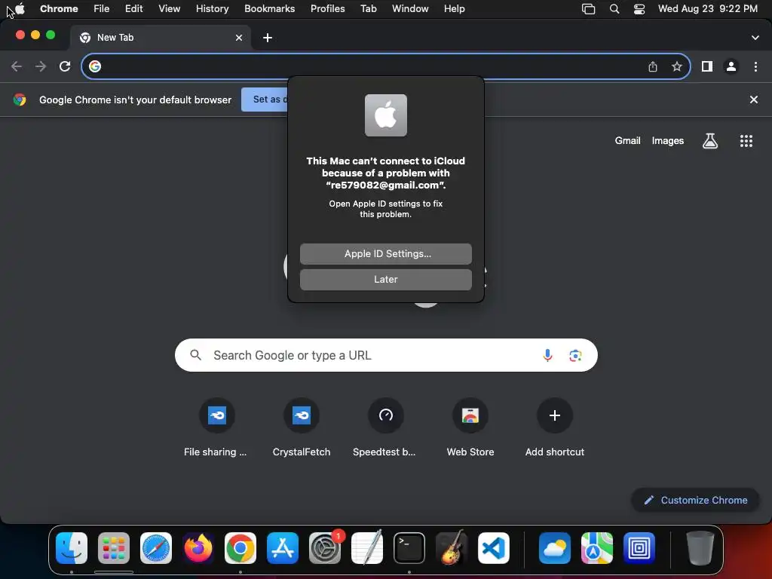Open the View menu

[169, 9]
